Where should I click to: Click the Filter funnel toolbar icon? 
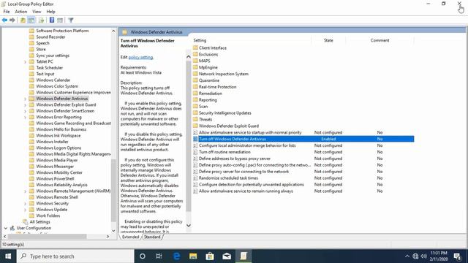coord(71,20)
